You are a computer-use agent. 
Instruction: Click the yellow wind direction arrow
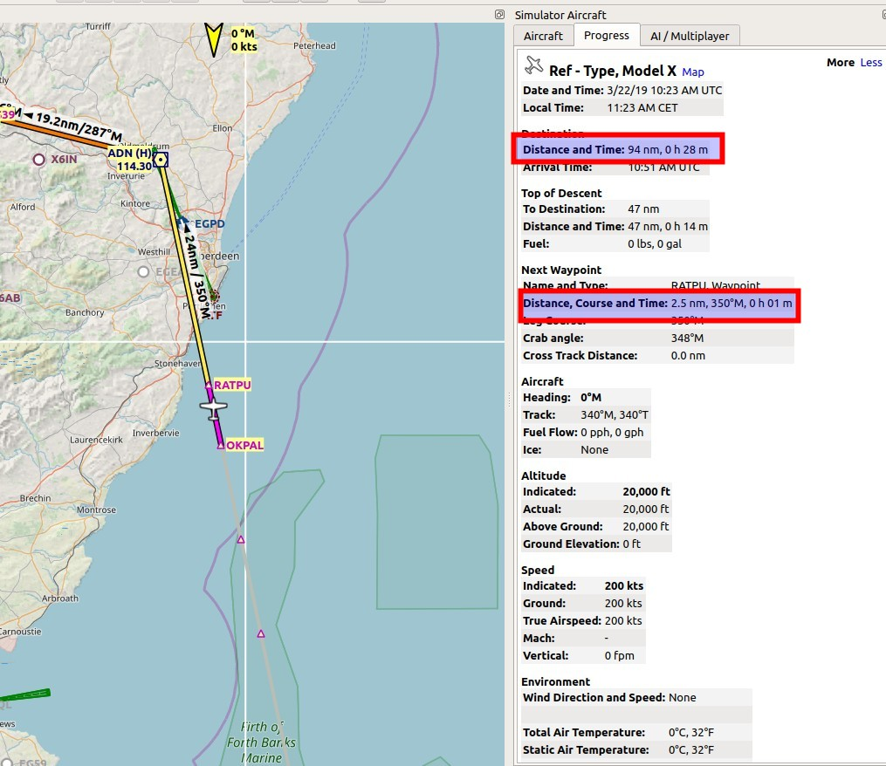click(x=214, y=39)
